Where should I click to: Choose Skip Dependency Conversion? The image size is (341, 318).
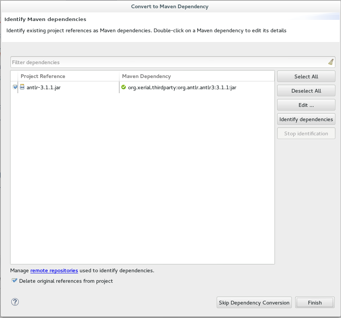pos(254,303)
